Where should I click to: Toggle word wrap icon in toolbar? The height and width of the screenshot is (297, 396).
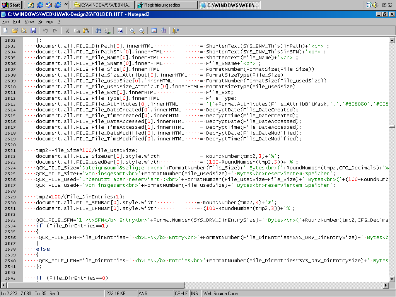[120, 31]
